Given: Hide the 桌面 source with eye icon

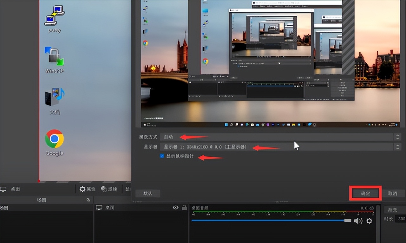Looking at the screenshot, I should pos(175,208).
